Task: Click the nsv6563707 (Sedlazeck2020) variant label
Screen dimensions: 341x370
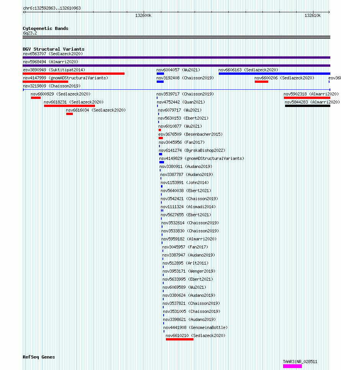Action: pyautogui.click(x=53, y=54)
